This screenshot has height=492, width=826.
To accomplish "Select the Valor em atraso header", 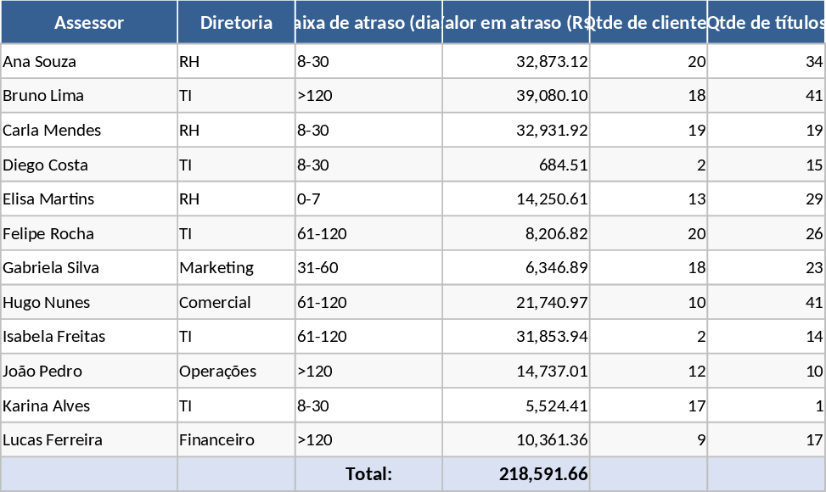I will tap(515, 23).
